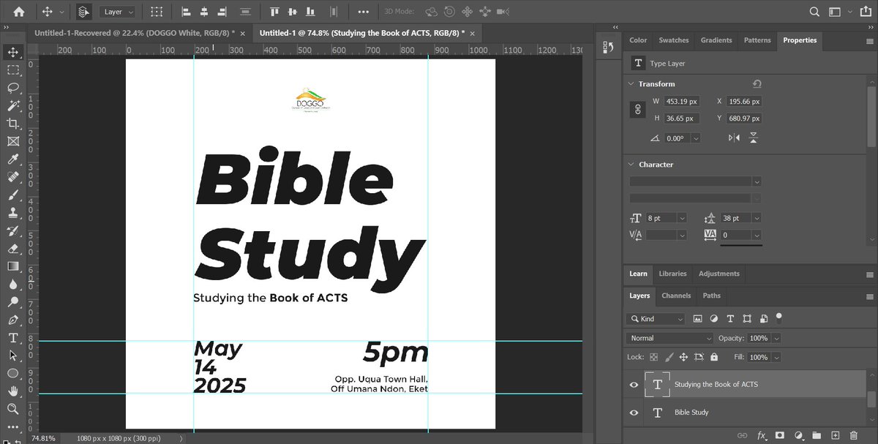Open the History panel icon
The image size is (878, 444).
point(608,48)
